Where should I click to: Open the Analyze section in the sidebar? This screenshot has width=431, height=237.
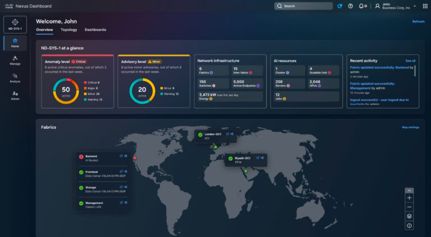15,77
